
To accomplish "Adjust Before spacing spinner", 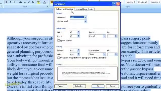I will pos(78,50).
